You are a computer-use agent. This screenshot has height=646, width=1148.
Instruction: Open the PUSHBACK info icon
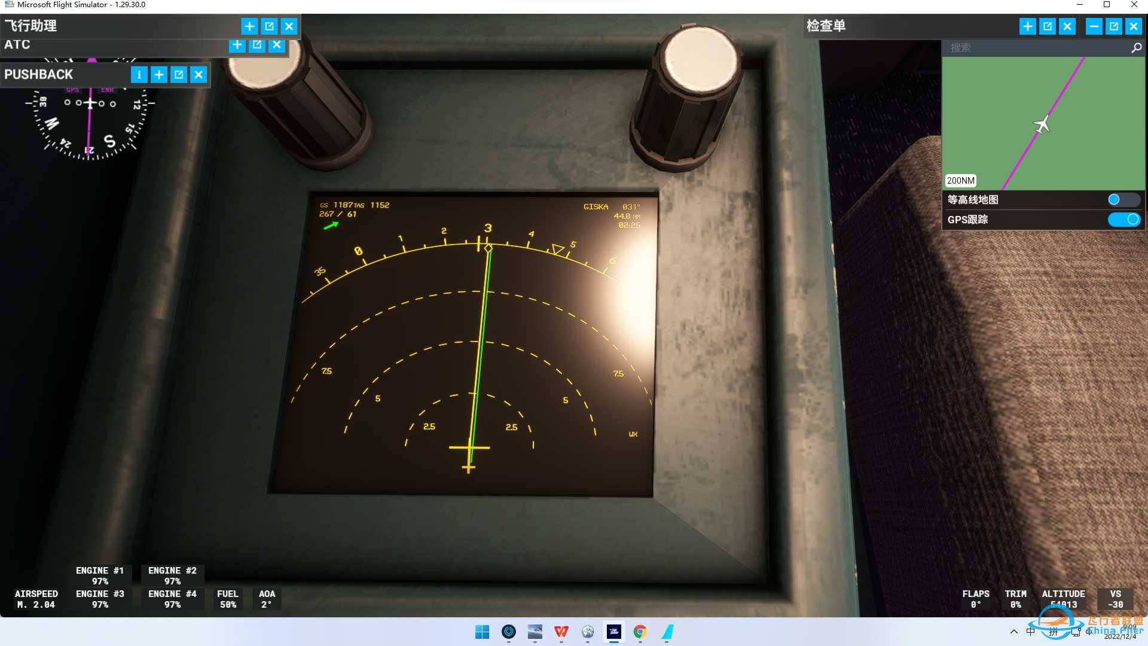139,75
